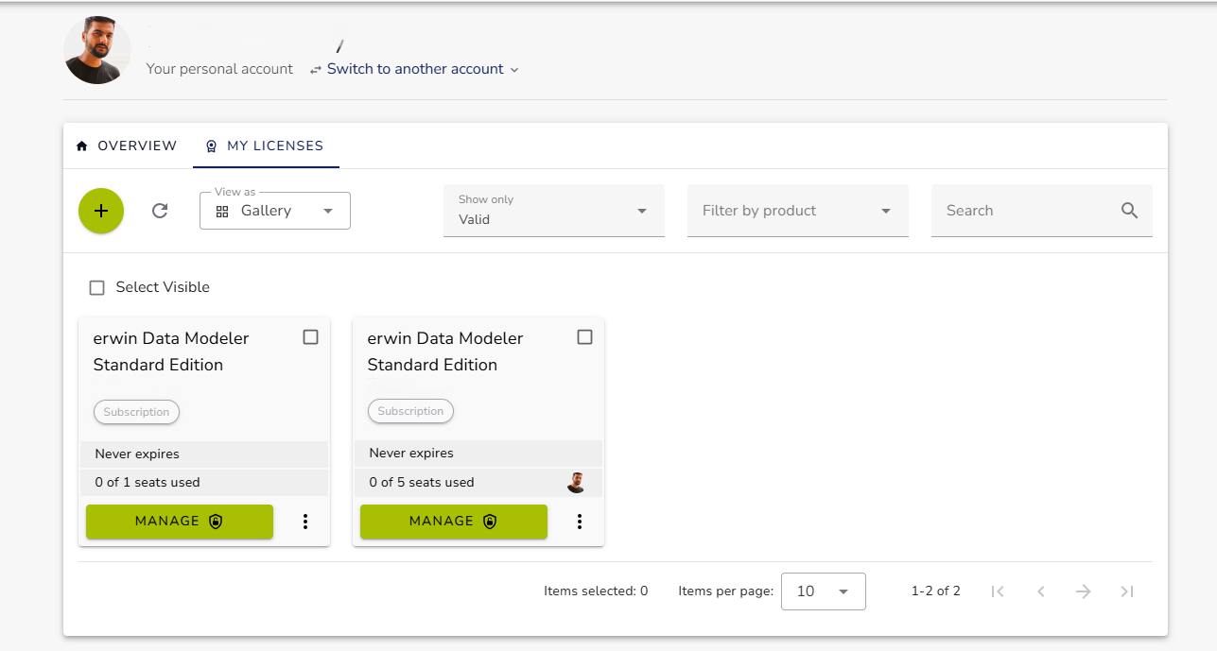Manage the license with 0 of 5 seats
The width and height of the screenshot is (1217, 651).
454,522
